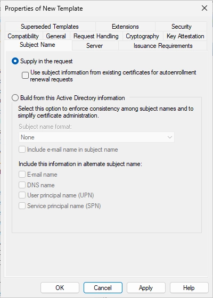The image size is (213, 298).
Task: Show the Cryptography tab
Action: click(x=142, y=36)
